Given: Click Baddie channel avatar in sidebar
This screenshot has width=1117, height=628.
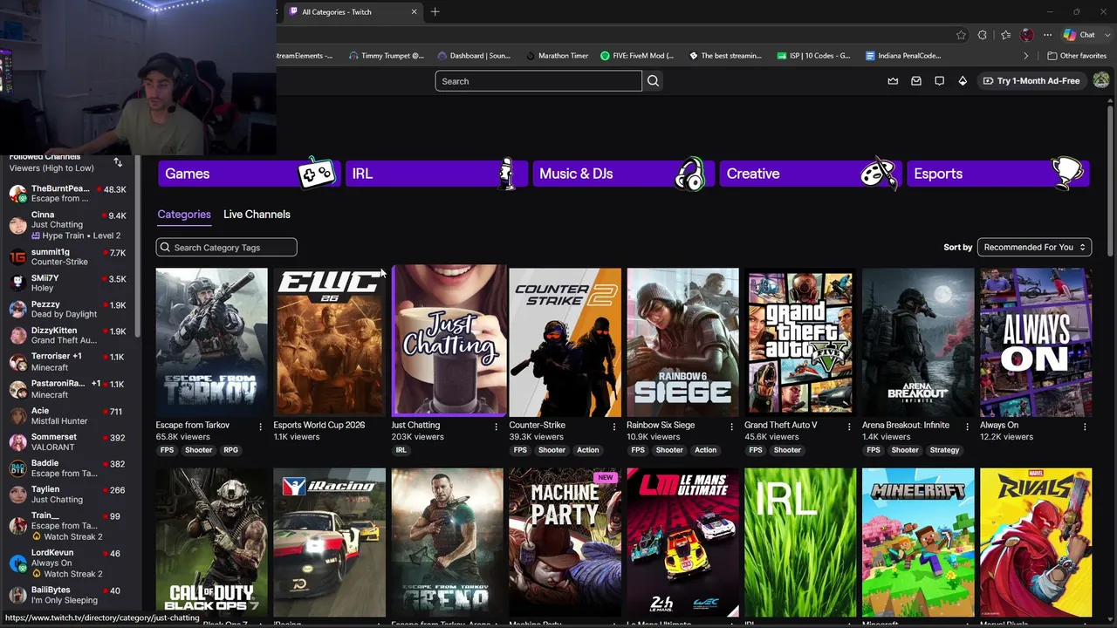Looking at the screenshot, I should (17, 468).
